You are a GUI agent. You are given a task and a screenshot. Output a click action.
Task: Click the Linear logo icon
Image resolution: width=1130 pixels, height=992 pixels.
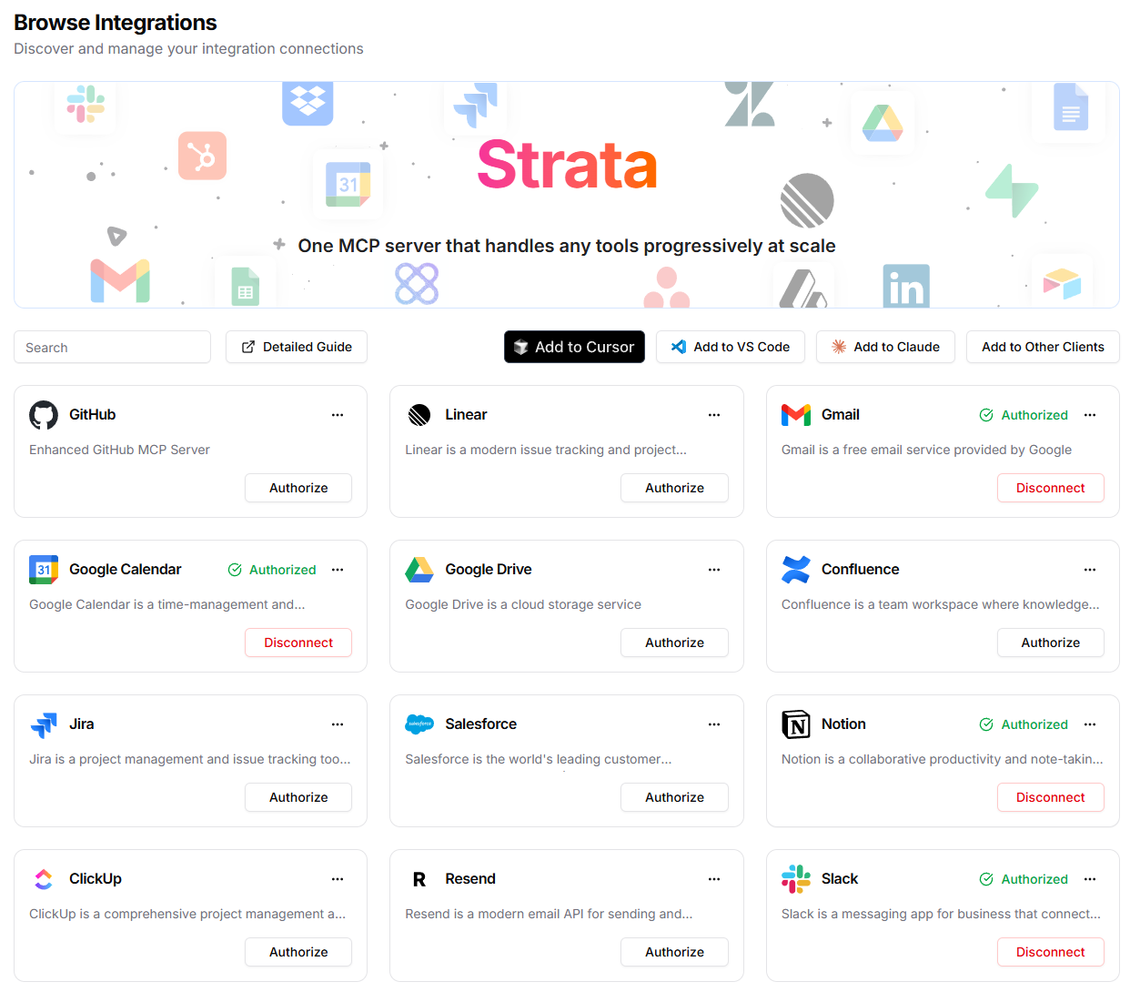coord(419,415)
